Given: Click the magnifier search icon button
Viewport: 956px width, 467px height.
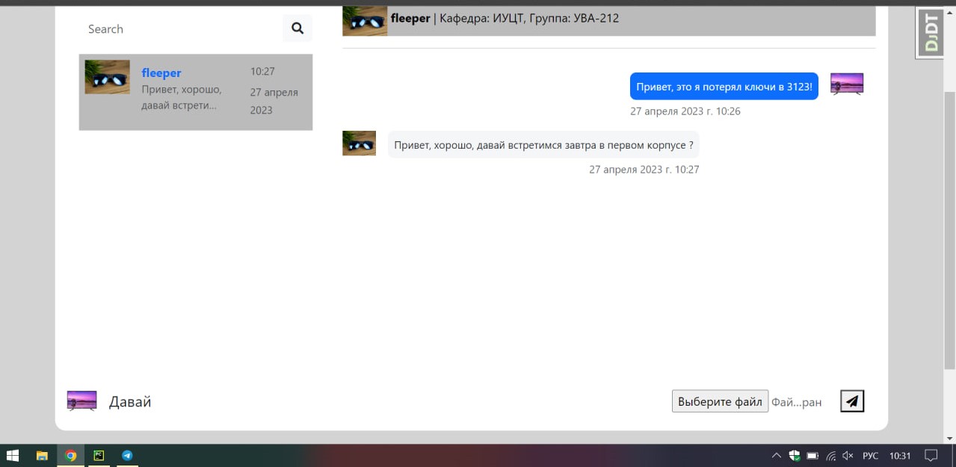Looking at the screenshot, I should (x=297, y=28).
